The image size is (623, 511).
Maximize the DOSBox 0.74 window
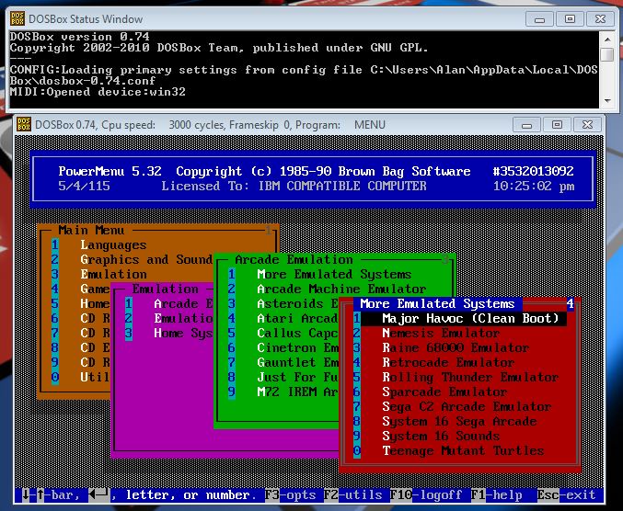[x=557, y=125]
